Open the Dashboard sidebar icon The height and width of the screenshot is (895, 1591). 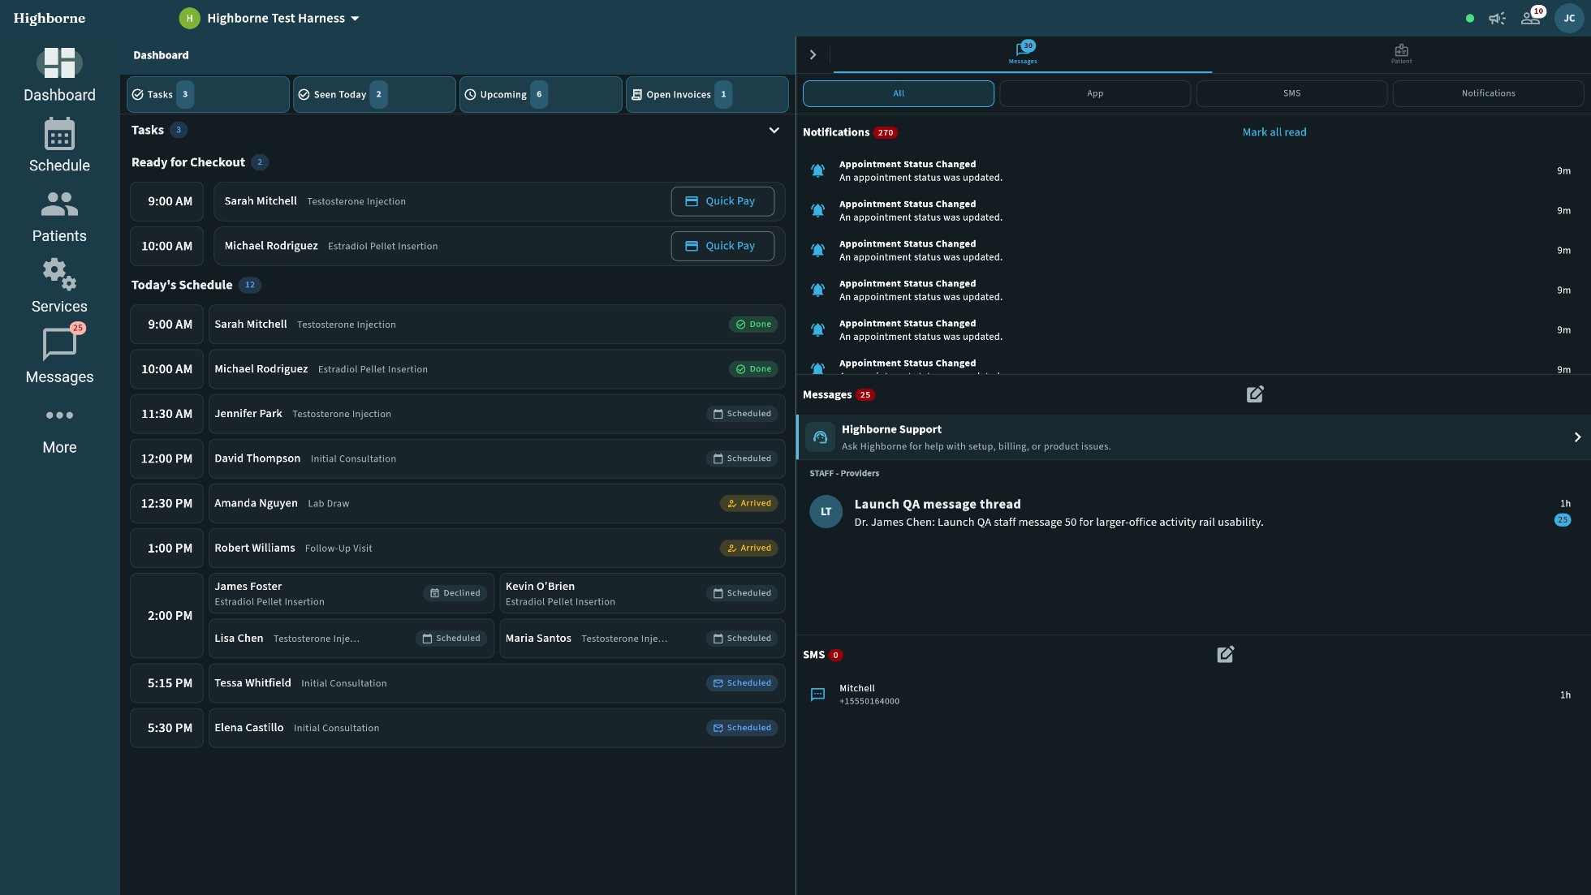tap(59, 62)
